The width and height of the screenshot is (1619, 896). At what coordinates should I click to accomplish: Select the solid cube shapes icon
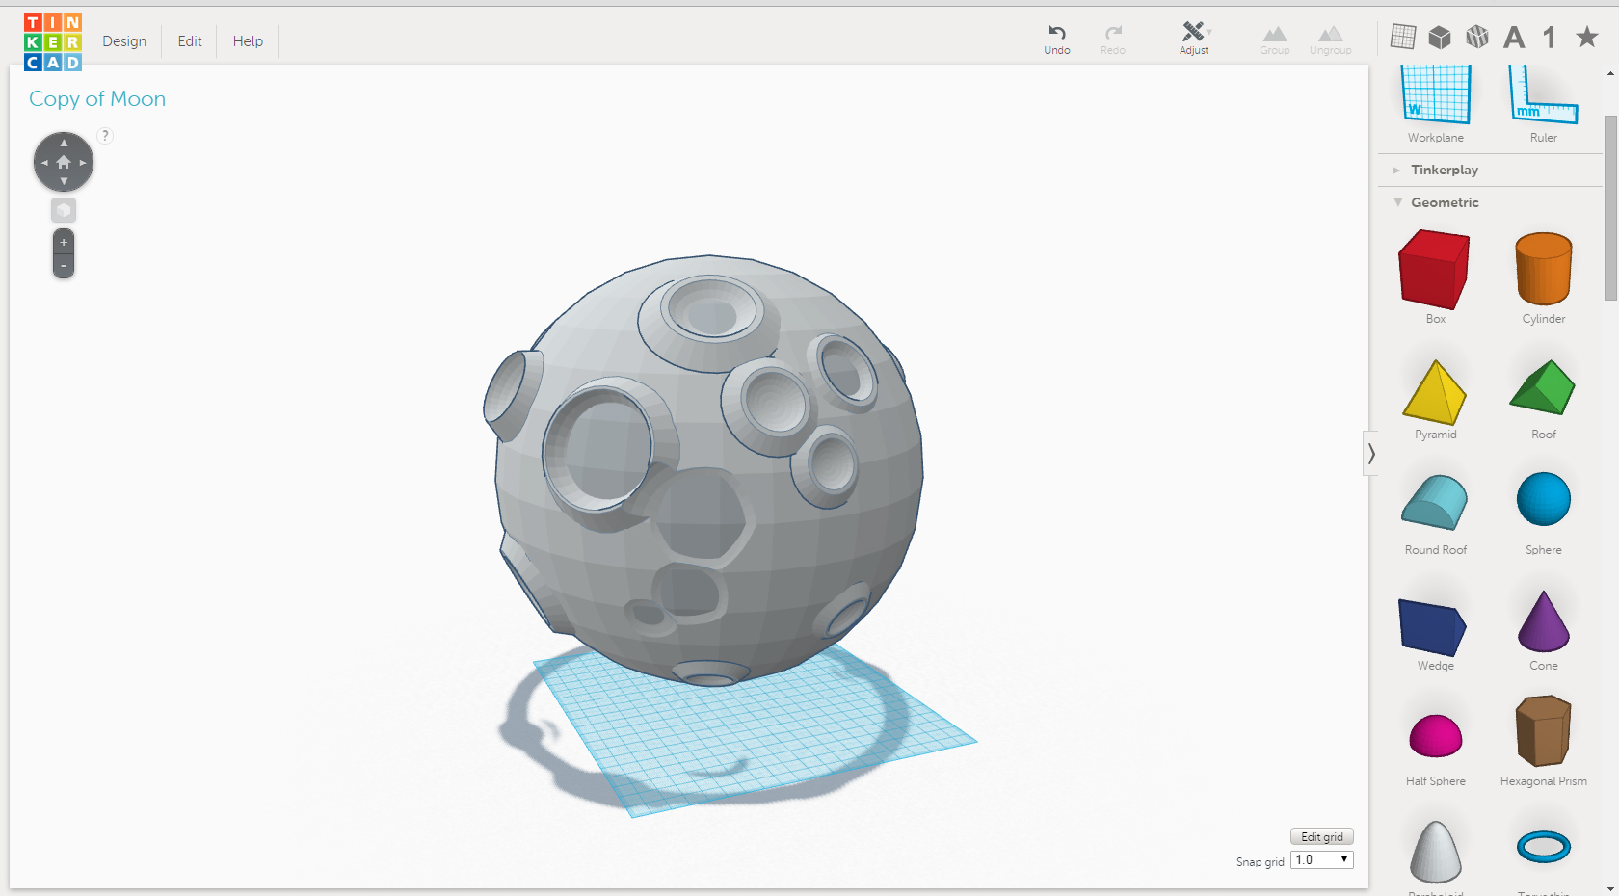click(1440, 37)
